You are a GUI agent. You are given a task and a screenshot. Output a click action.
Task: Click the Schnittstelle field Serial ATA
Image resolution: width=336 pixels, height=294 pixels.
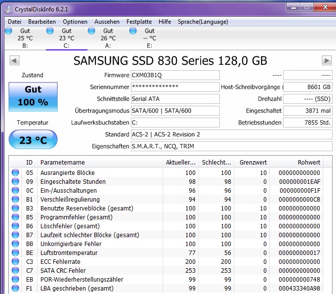click(175, 99)
